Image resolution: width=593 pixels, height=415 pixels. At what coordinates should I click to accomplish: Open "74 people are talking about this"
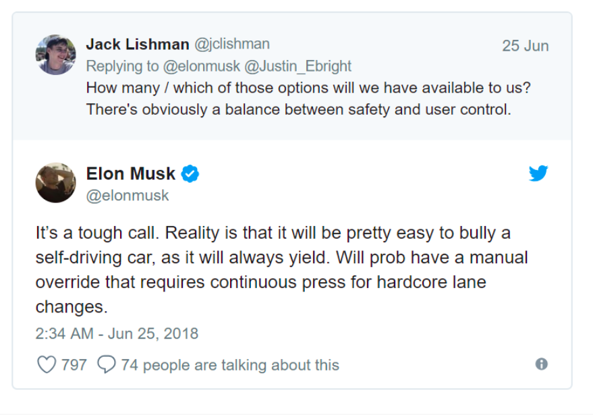pyautogui.click(x=230, y=365)
